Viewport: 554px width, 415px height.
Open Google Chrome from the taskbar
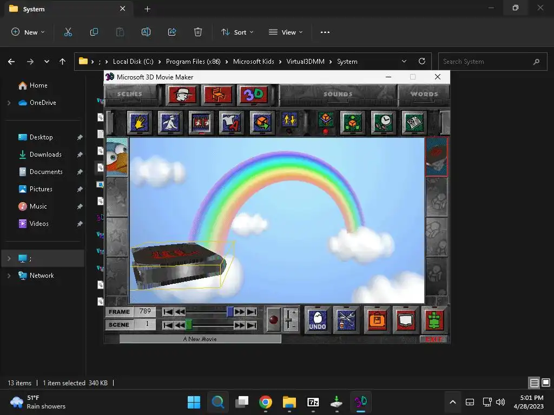265,402
